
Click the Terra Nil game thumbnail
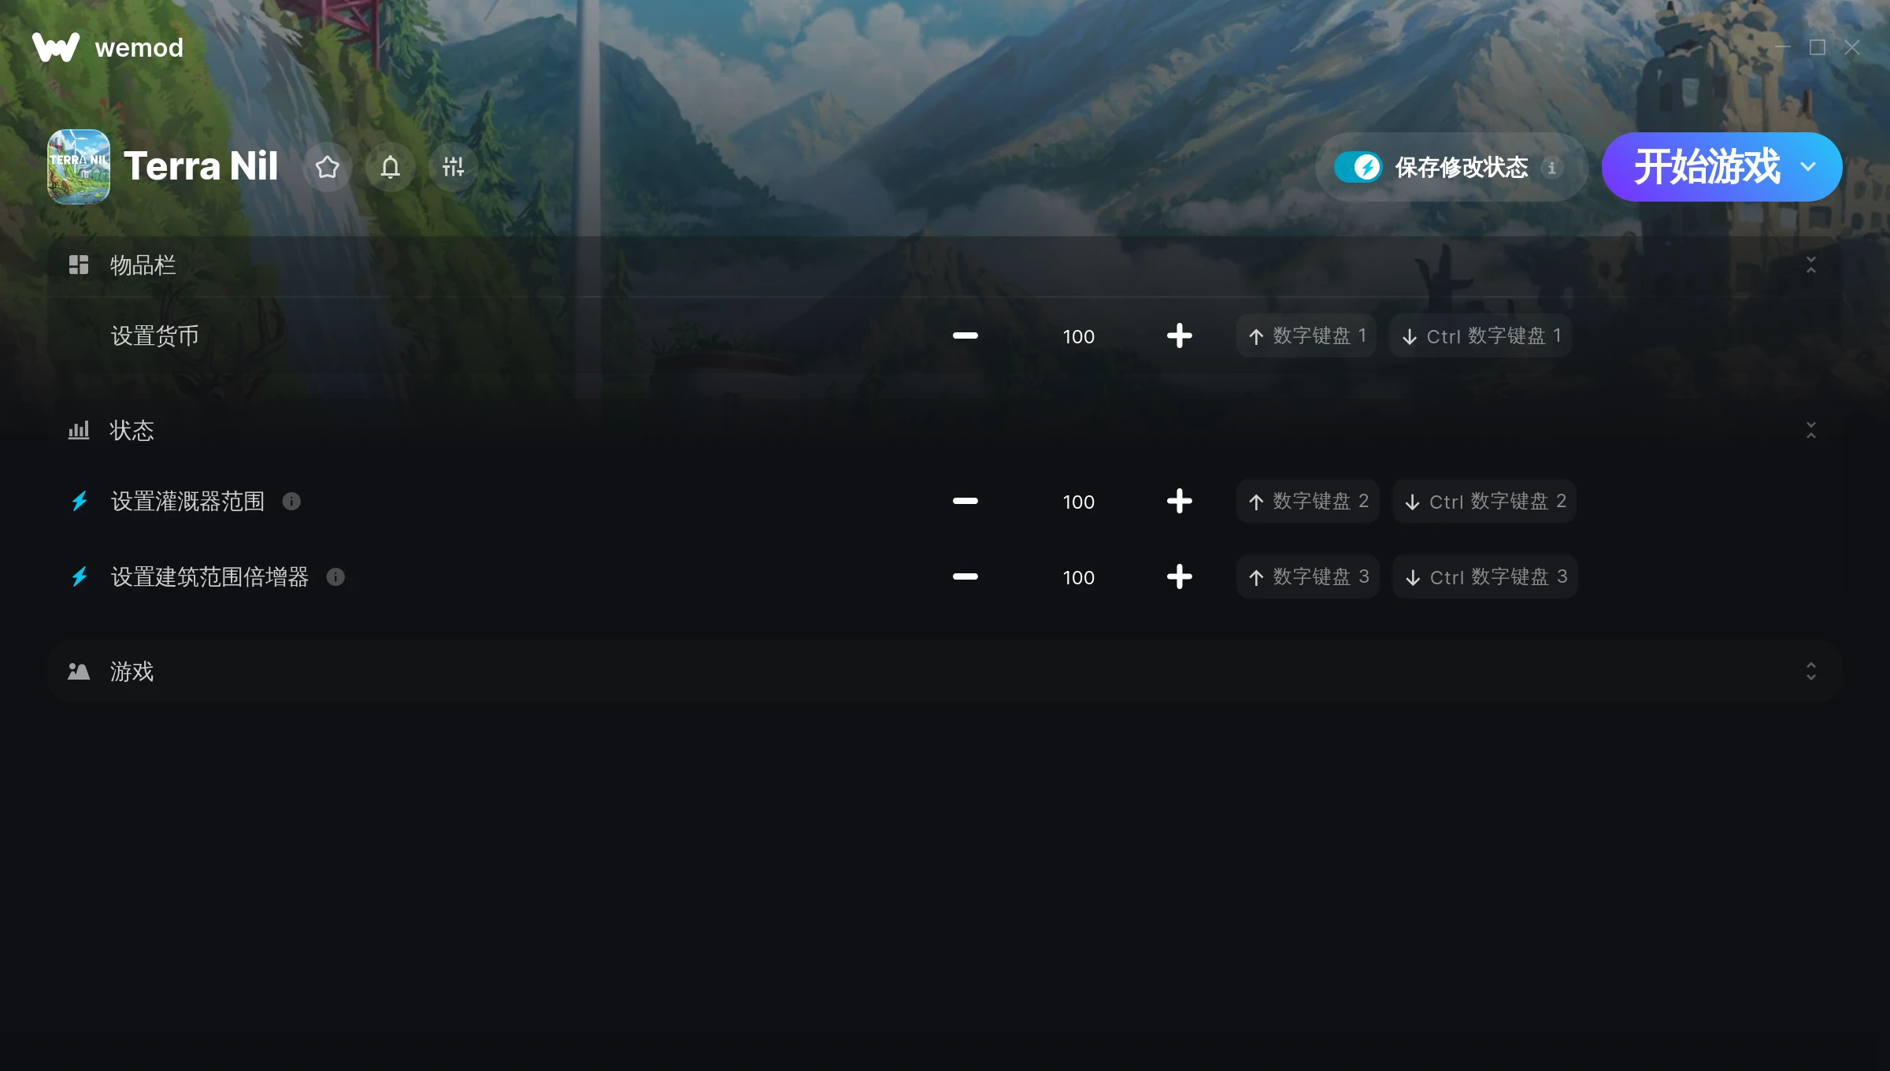(79, 167)
